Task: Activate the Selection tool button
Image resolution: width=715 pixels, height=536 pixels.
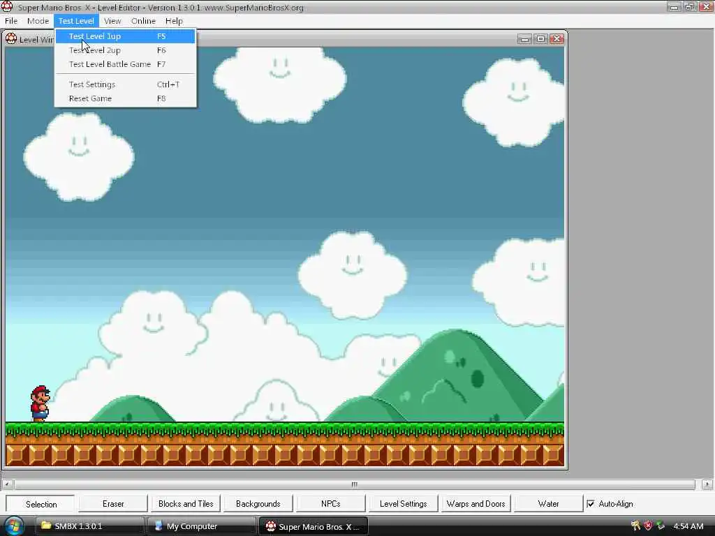Action: [x=40, y=504]
